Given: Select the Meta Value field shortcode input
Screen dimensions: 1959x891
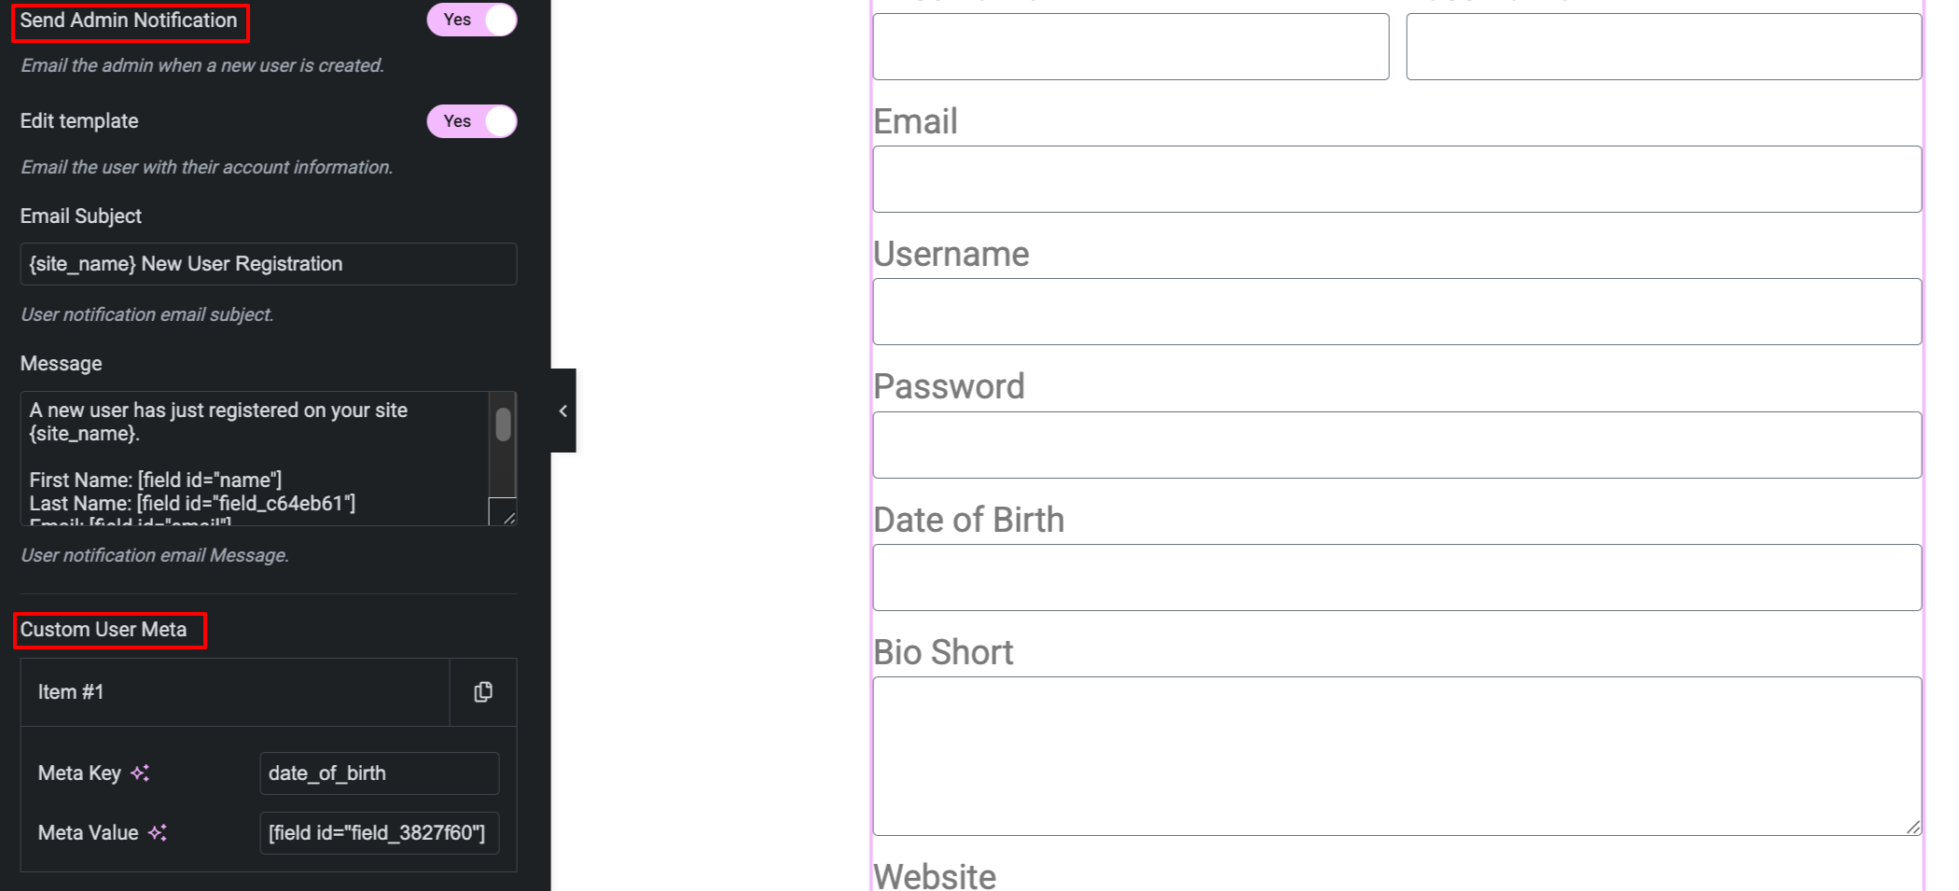Looking at the screenshot, I should point(379,833).
